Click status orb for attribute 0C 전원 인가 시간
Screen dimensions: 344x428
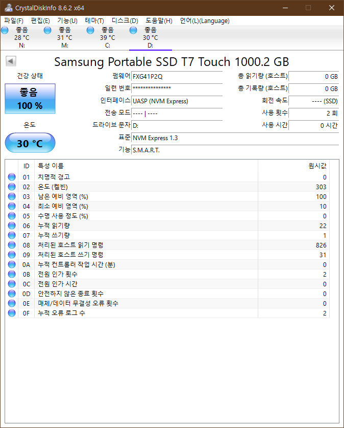pyautogui.click(x=12, y=284)
